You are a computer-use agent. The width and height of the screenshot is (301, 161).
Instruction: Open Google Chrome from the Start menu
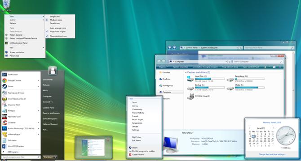coord(21,80)
